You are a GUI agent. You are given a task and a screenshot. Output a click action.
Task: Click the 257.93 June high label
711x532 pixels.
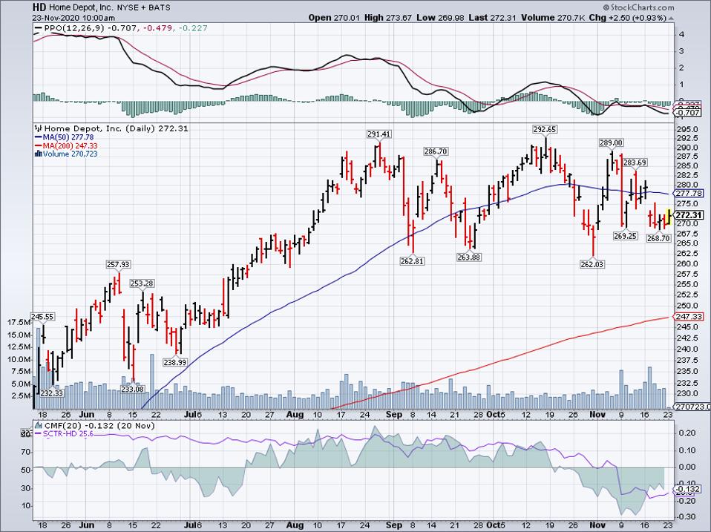[118, 264]
